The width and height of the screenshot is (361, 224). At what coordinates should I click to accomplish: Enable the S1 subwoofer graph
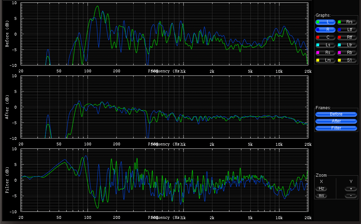tap(347, 60)
